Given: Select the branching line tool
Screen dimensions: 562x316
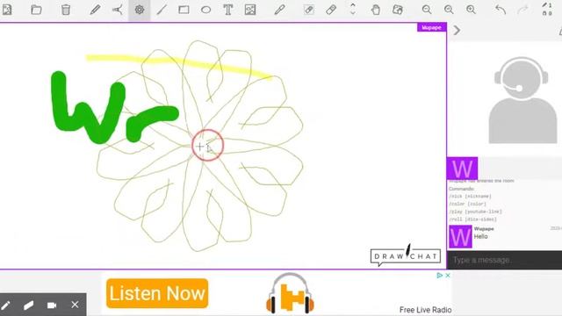Looking at the screenshot, I should pos(117,10).
